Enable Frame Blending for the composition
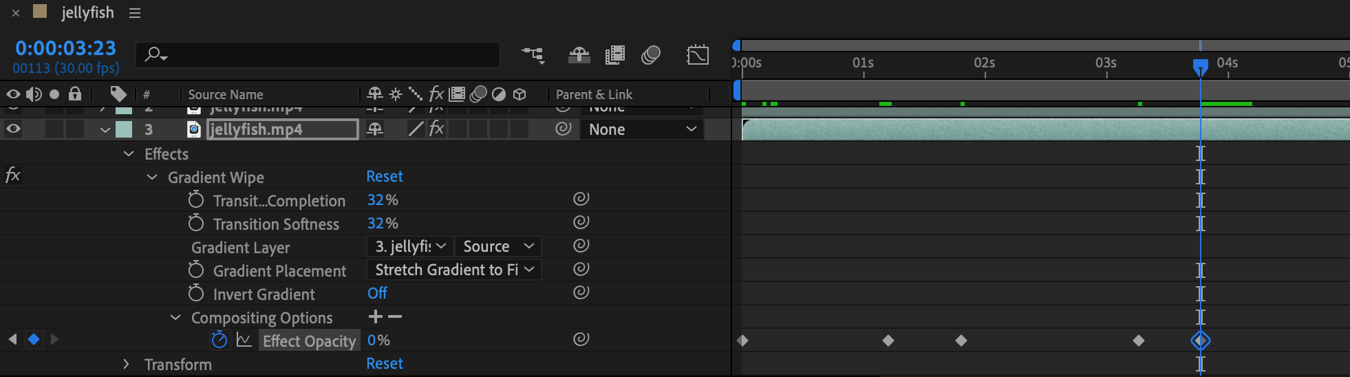Screen dimensions: 1350x377 tap(614, 55)
